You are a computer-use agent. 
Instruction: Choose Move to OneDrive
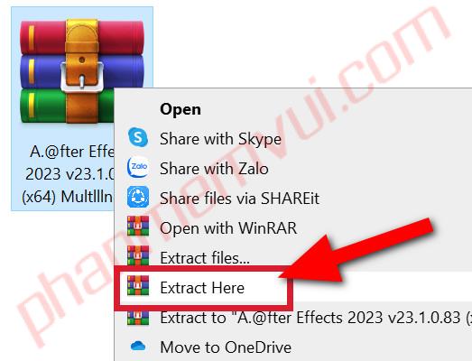(x=226, y=347)
